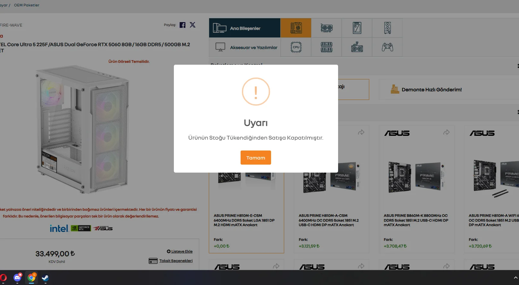Choose the Demonte Hızlı Gönderim option
Screen dimensions: 519x285
(x=449, y=90)
